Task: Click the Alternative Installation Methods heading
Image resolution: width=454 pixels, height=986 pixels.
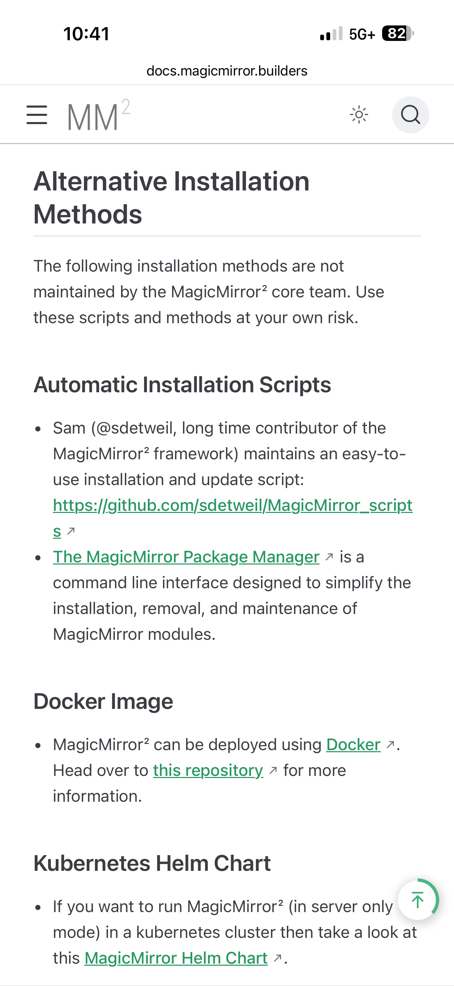Action: coord(172,197)
